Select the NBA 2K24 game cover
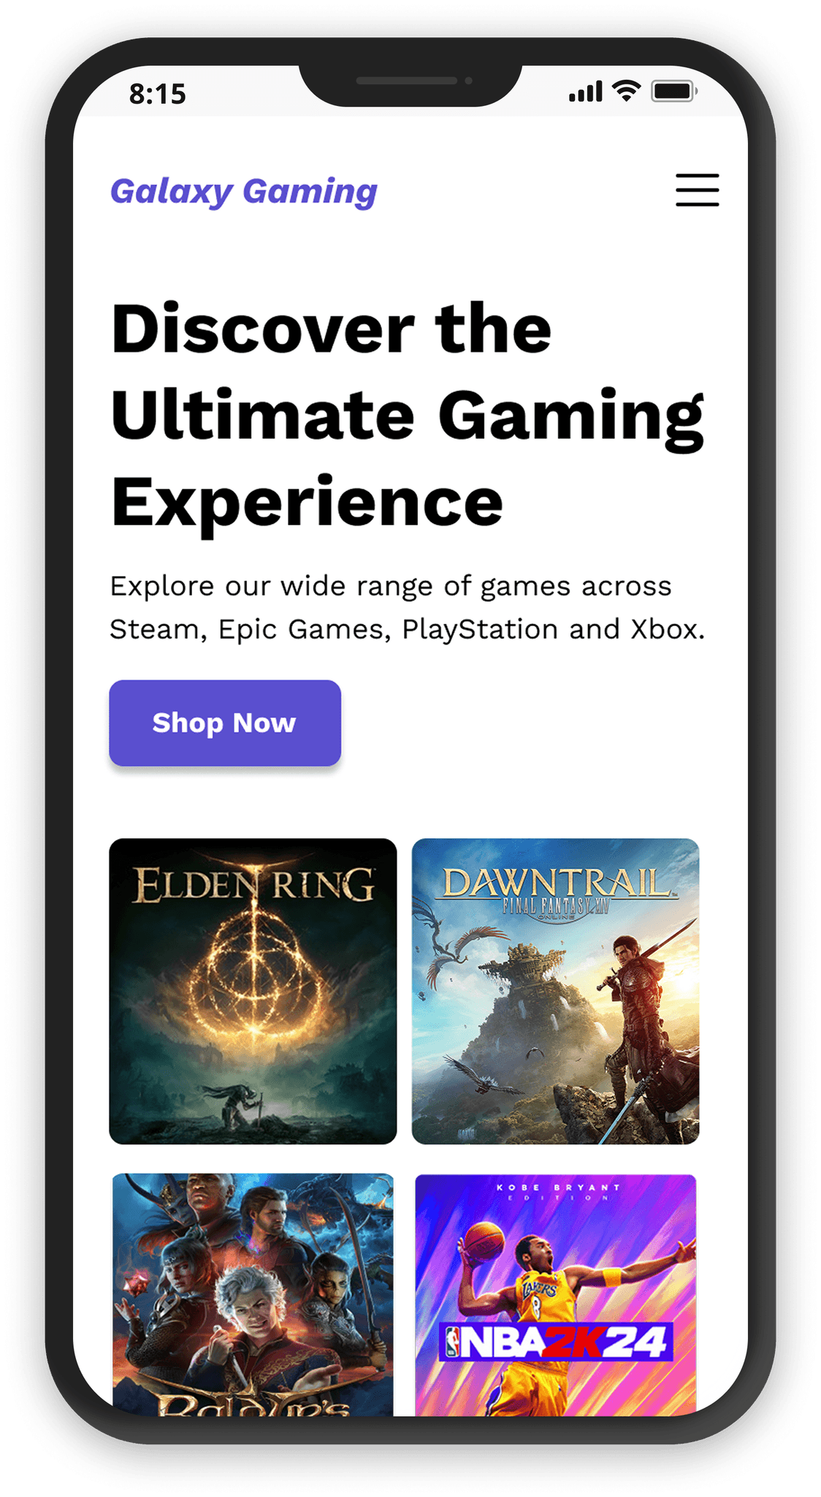Image resolution: width=821 pixels, height=1497 pixels. [x=555, y=1295]
